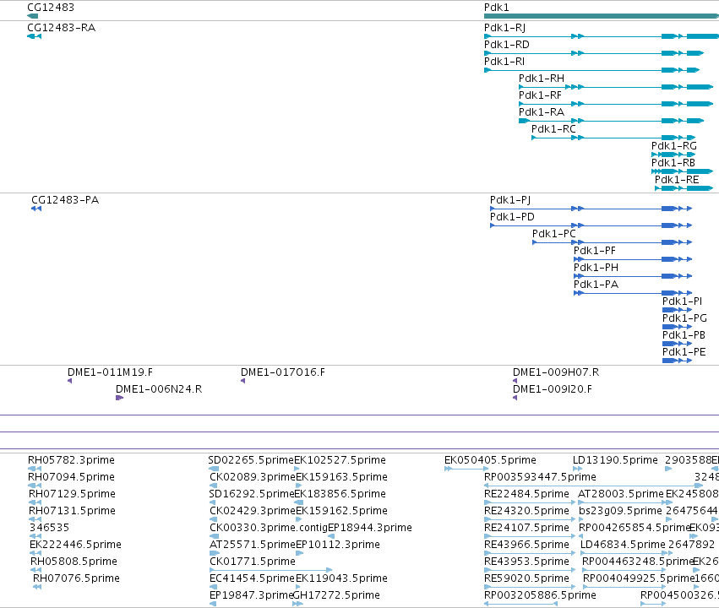Screen dimensions: 719x608
Task: Select the Pdk1-PD protein feature
Action: click(591, 225)
